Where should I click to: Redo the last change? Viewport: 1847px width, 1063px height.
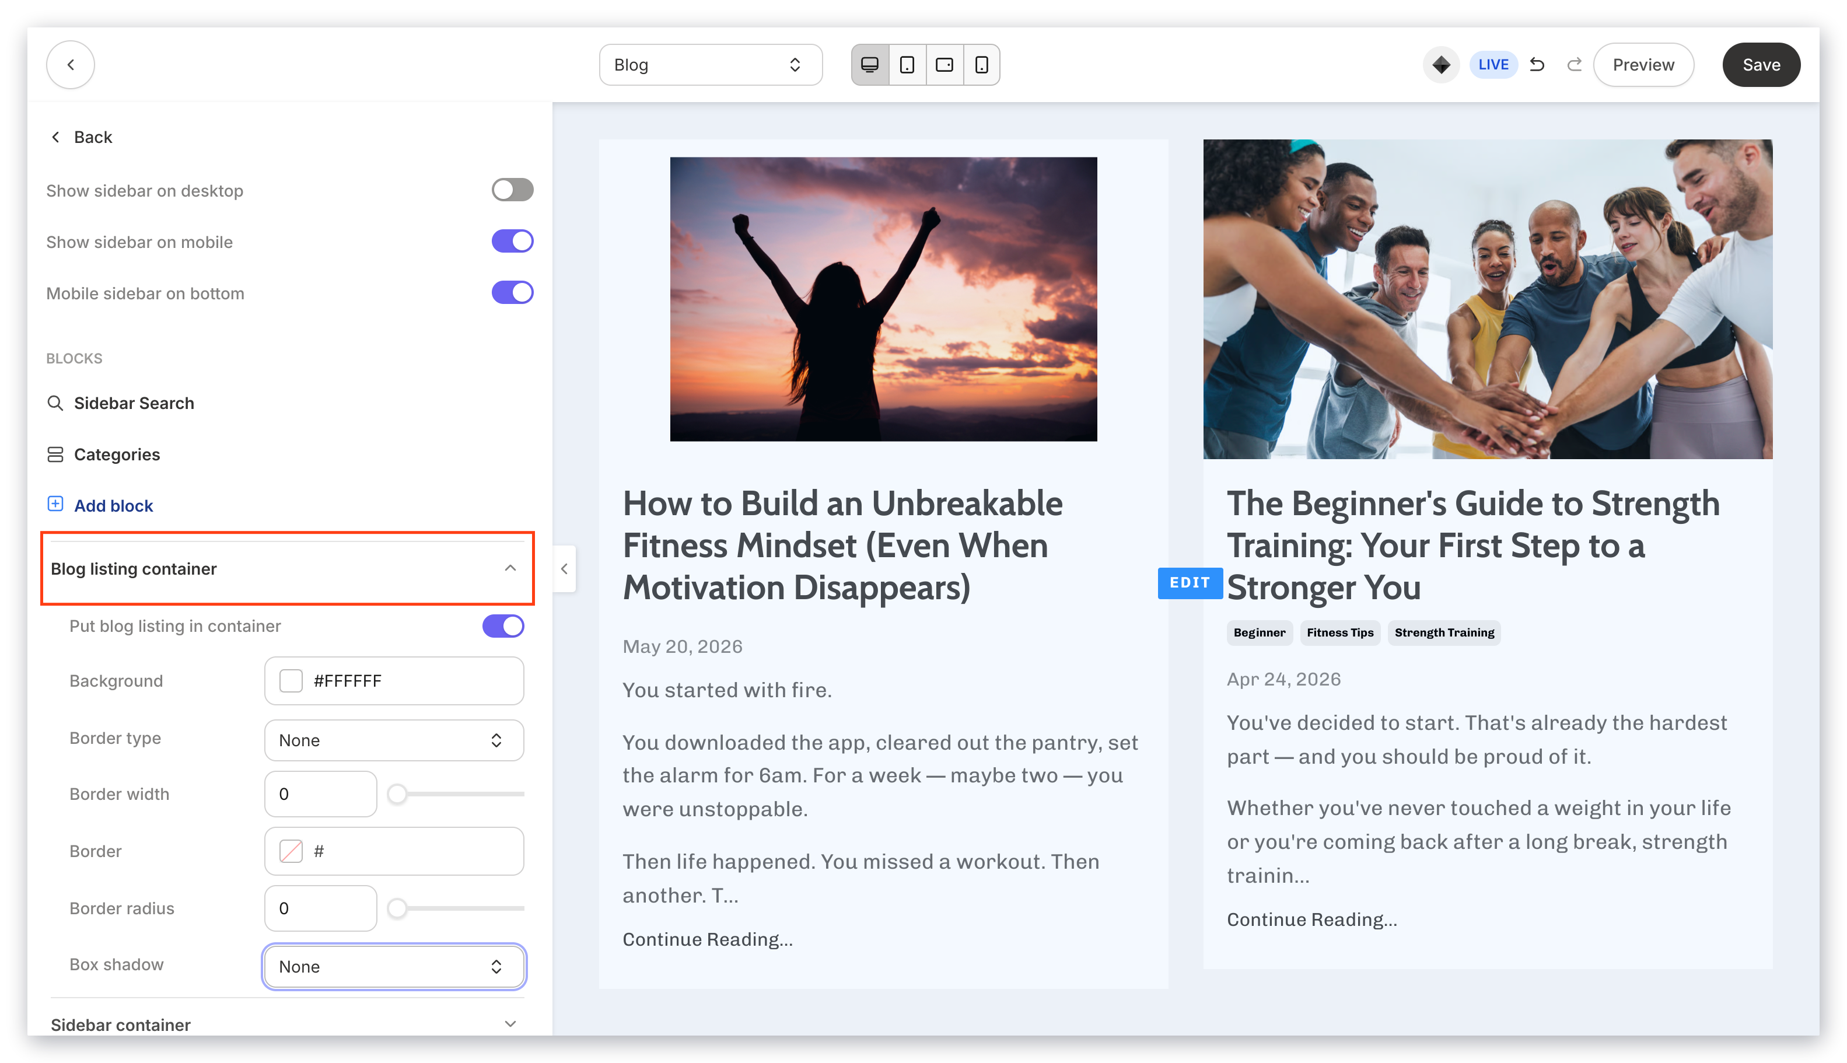pos(1574,64)
